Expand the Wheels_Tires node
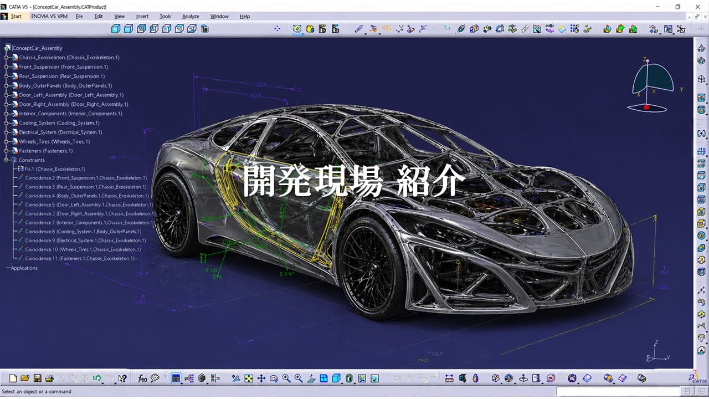The image size is (709, 399). coord(7,141)
